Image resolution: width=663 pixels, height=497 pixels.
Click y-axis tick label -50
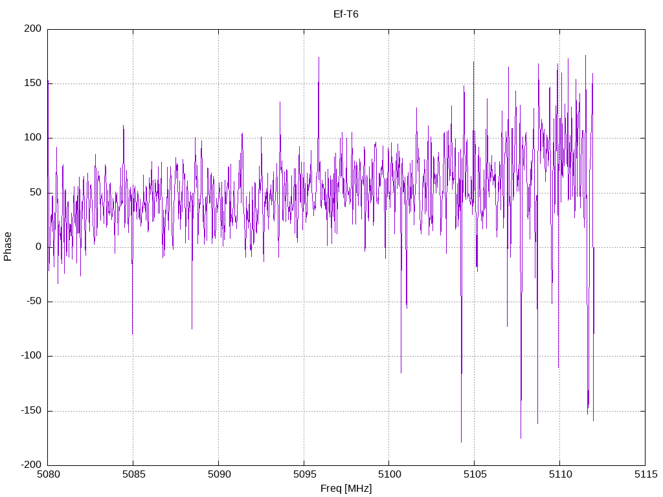point(34,302)
